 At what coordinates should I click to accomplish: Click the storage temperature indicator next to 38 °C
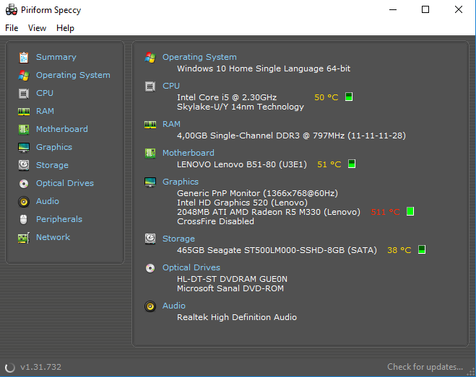click(x=422, y=249)
